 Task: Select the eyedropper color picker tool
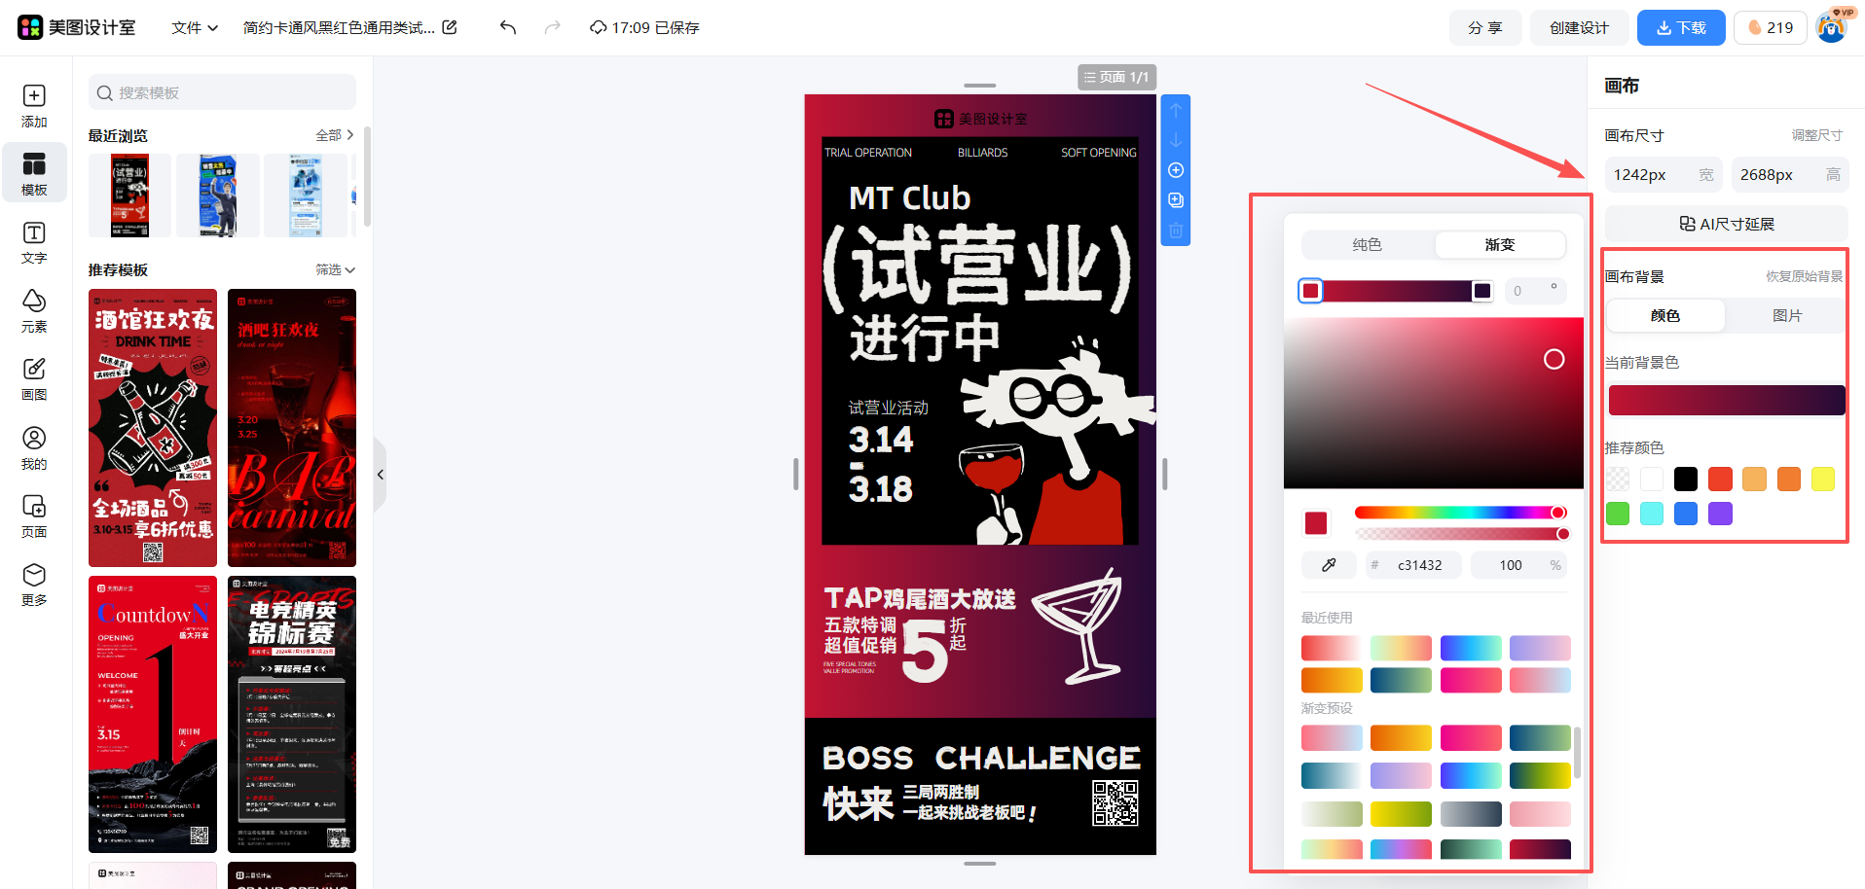point(1329,565)
